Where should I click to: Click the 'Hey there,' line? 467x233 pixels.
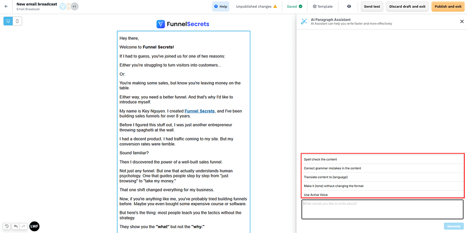pyautogui.click(x=129, y=38)
